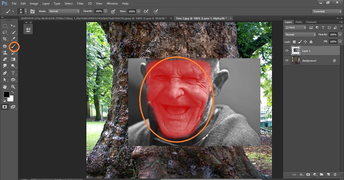The height and width of the screenshot is (180, 344).
Task: Select the Layer 1 thumbnail
Action: (x=295, y=50)
